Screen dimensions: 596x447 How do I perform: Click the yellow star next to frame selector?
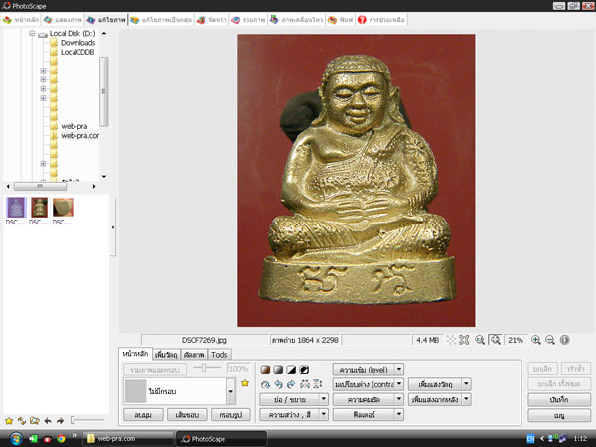pos(245,383)
